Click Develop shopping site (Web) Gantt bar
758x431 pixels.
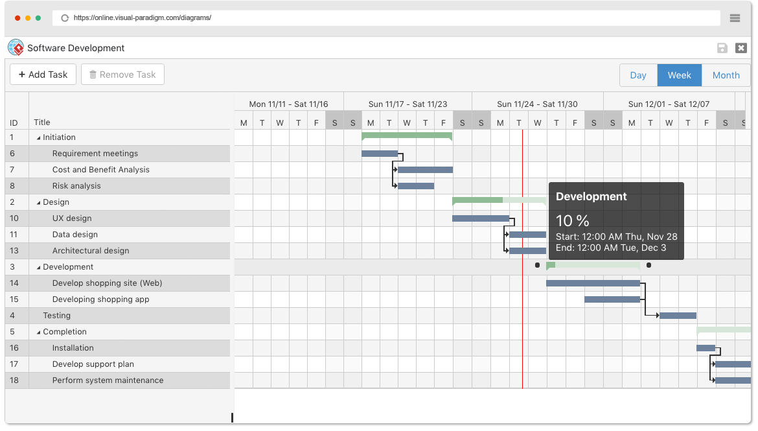tap(593, 283)
